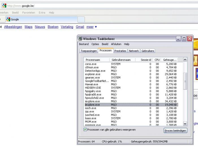The height and width of the screenshot is (149, 198).
Task: Click the browser Help menu
Action: point(51,13)
